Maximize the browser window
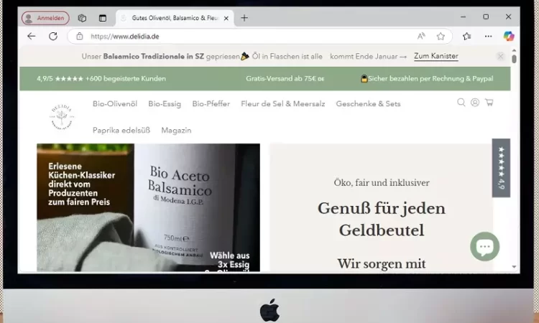 click(x=486, y=17)
